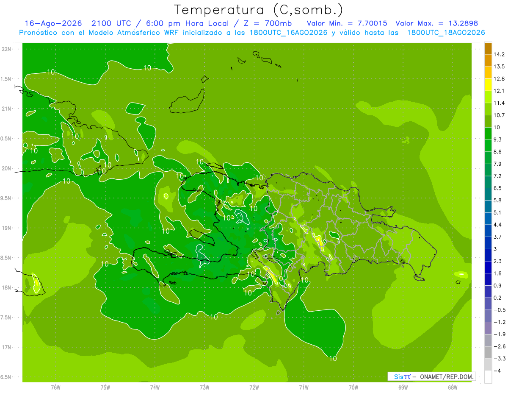This screenshot has width=508, height=393.
Task: Click the '-1.9' colorbar label
Action: pyautogui.click(x=500, y=334)
